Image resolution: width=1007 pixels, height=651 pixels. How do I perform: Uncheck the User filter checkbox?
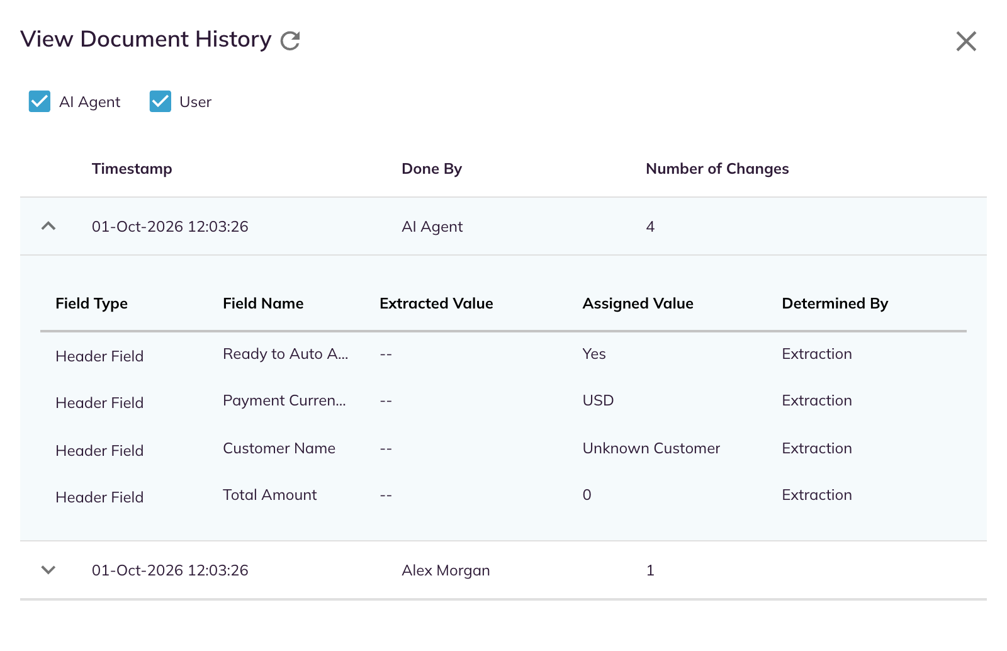pos(160,101)
